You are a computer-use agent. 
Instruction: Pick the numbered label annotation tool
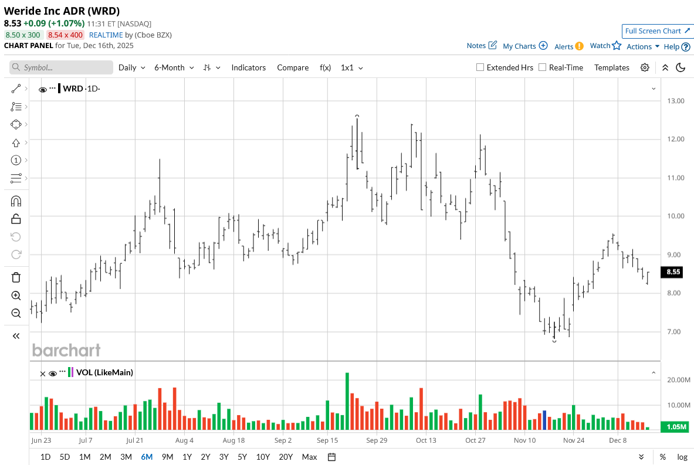tap(16, 160)
